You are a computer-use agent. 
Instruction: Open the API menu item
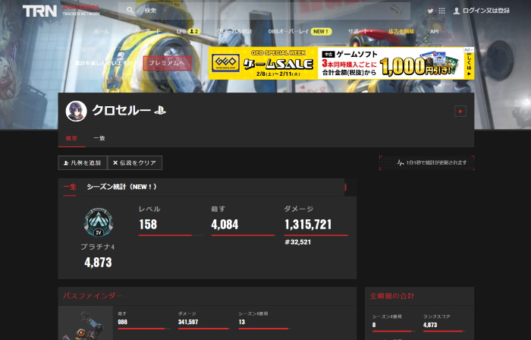tap(434, 31)
